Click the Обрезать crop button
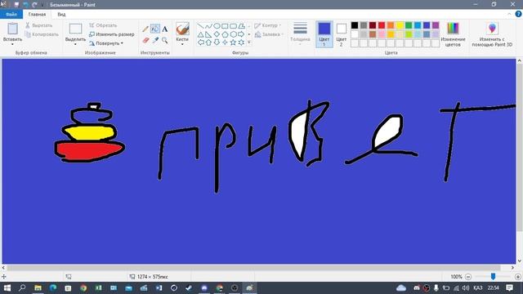The height and width of the screenshot is (294, 523). coord(103,25)
